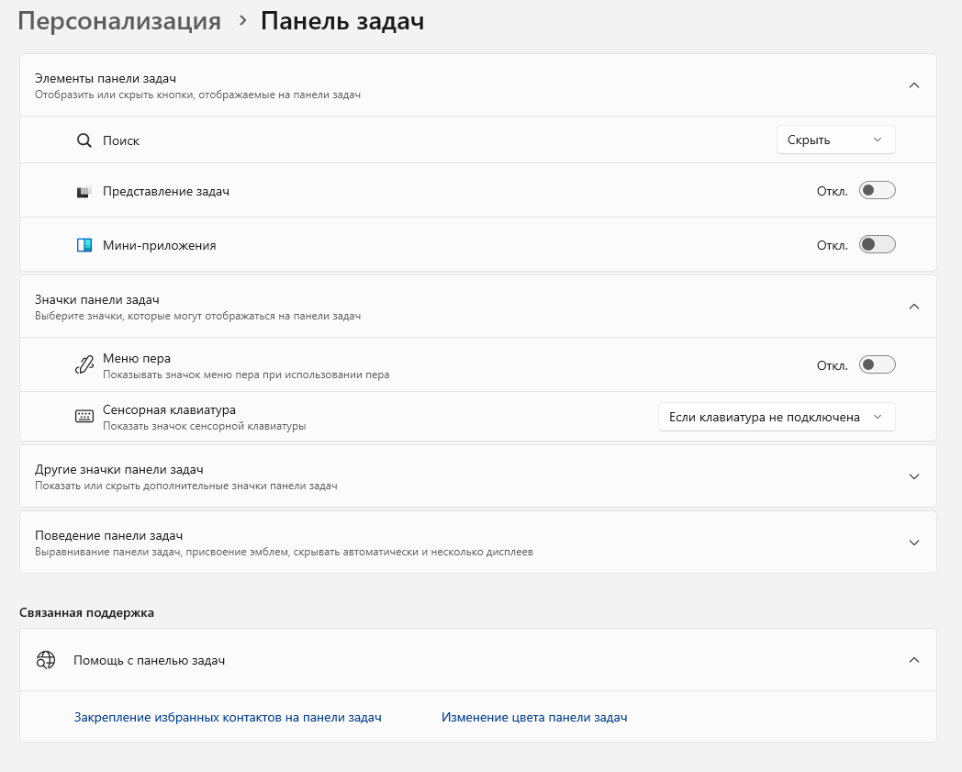The image size is (962, 772).
Task: Collapse the Значки панели задач section
Action: (913, 307)
